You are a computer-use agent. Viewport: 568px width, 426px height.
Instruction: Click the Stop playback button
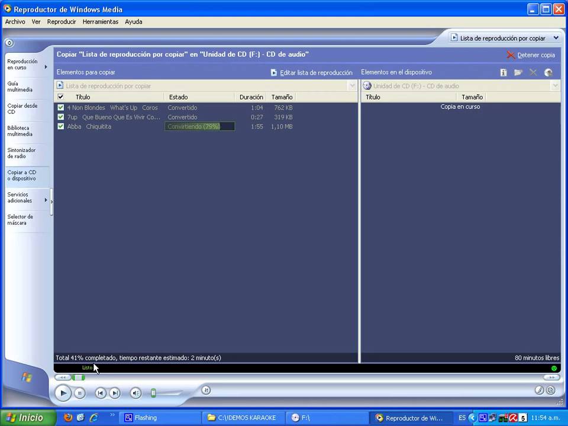point(80,393)
